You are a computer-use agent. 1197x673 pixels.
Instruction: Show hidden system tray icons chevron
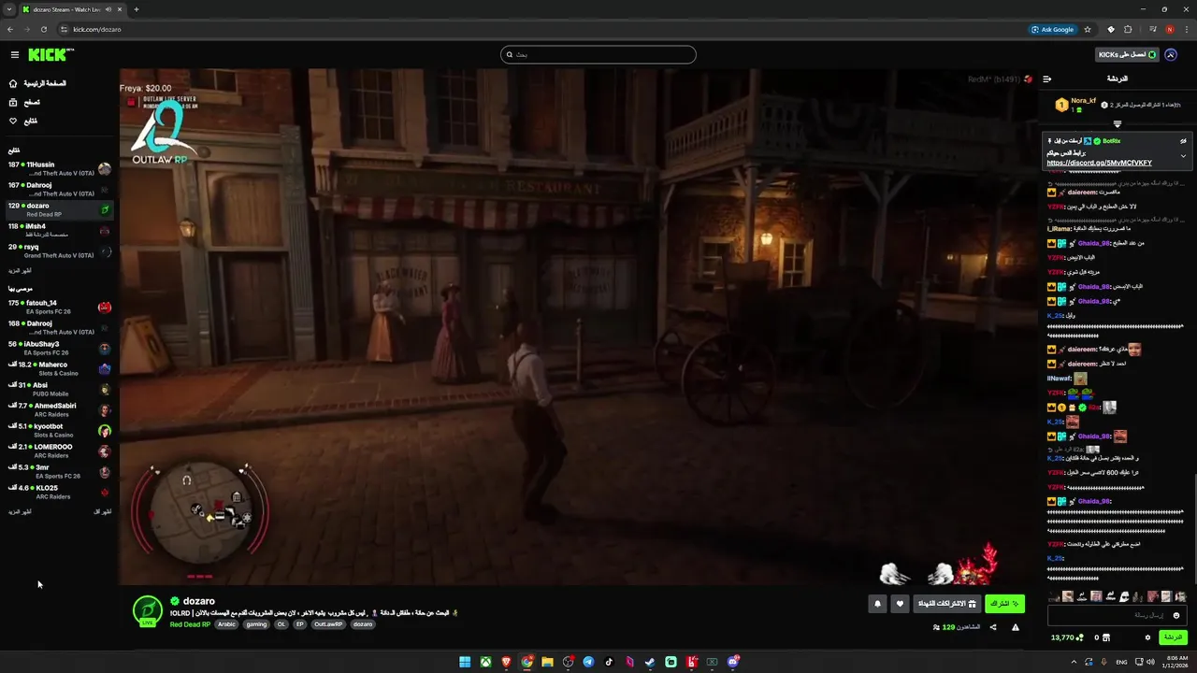[1073, 662]
